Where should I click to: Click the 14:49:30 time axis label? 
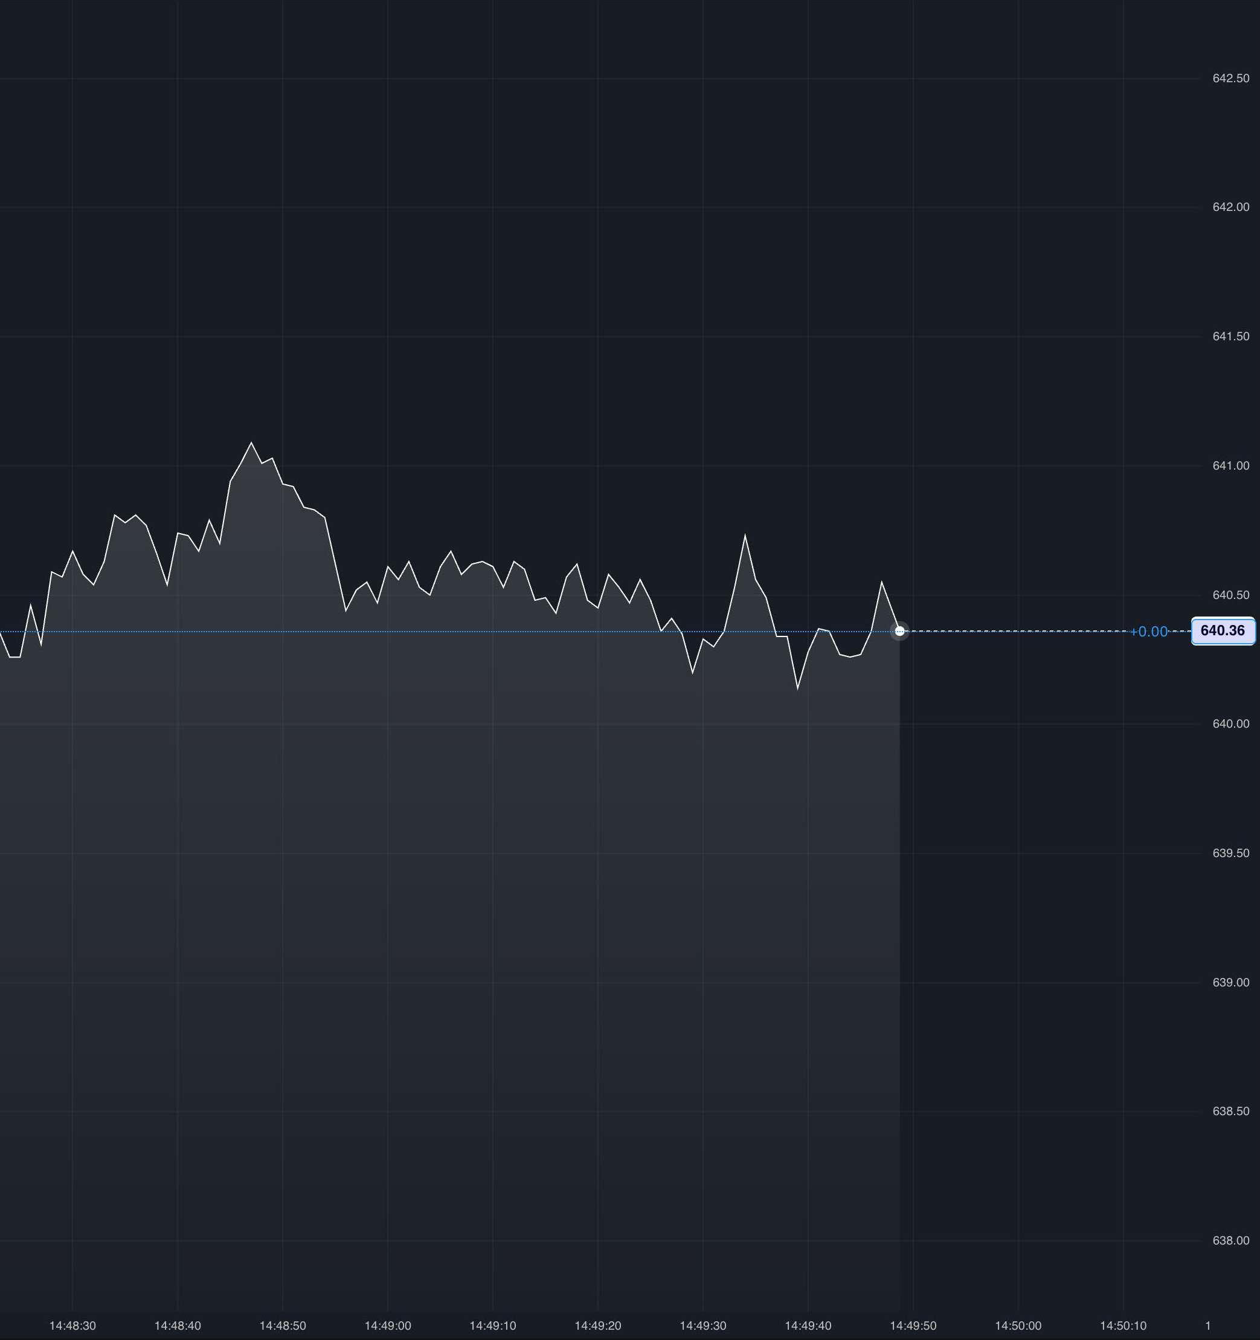[x=703, y=1326]
